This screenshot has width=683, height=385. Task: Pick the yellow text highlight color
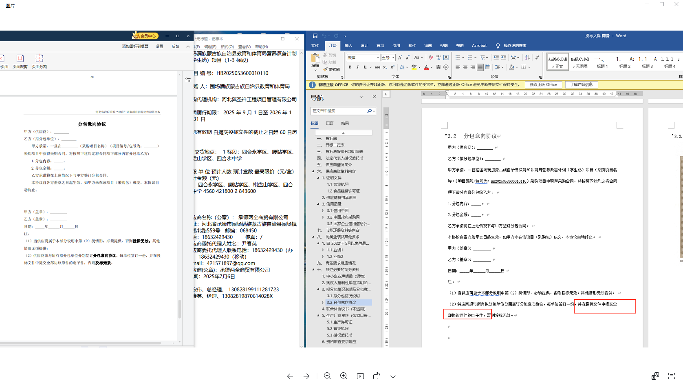click(414, 67)
